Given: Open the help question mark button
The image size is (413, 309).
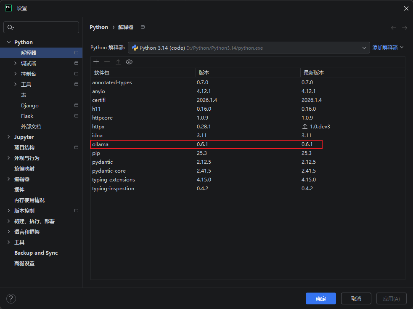Looking at the screenshot, I should [x=11, y=298].
